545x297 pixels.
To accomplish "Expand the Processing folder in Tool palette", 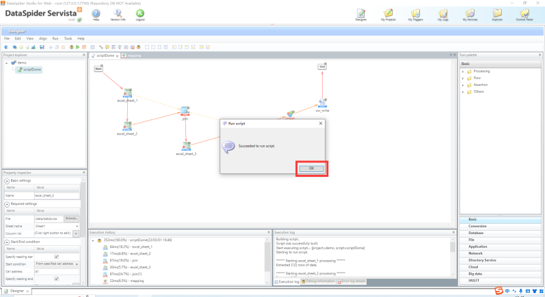I will 463,72.
